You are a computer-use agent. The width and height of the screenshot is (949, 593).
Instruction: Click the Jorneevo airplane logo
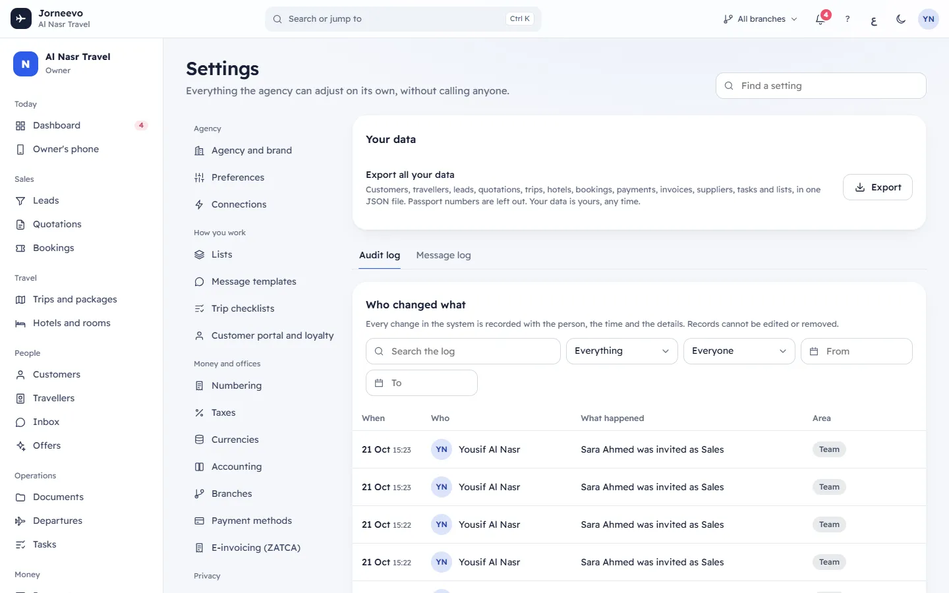click(21, 18)
